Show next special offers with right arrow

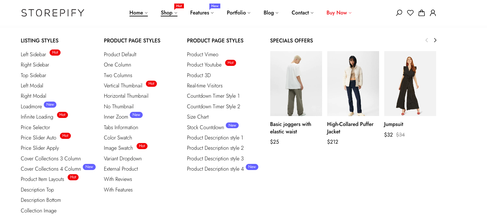[x=435, y=40]
